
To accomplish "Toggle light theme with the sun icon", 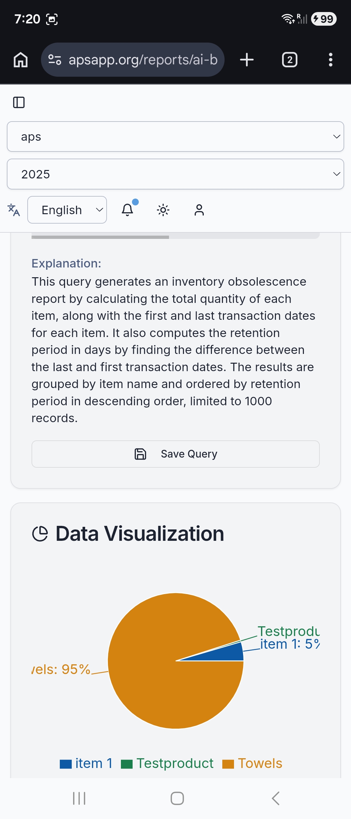I will click(x=163, y=210).
